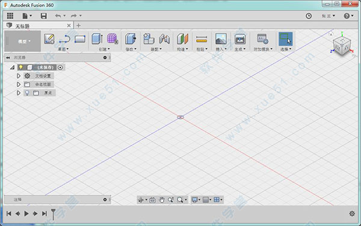Toggle the 浏览器 panel round pin button
Image resolution: width=361 pixels, height=226 pixels.
tap(105, 58)
